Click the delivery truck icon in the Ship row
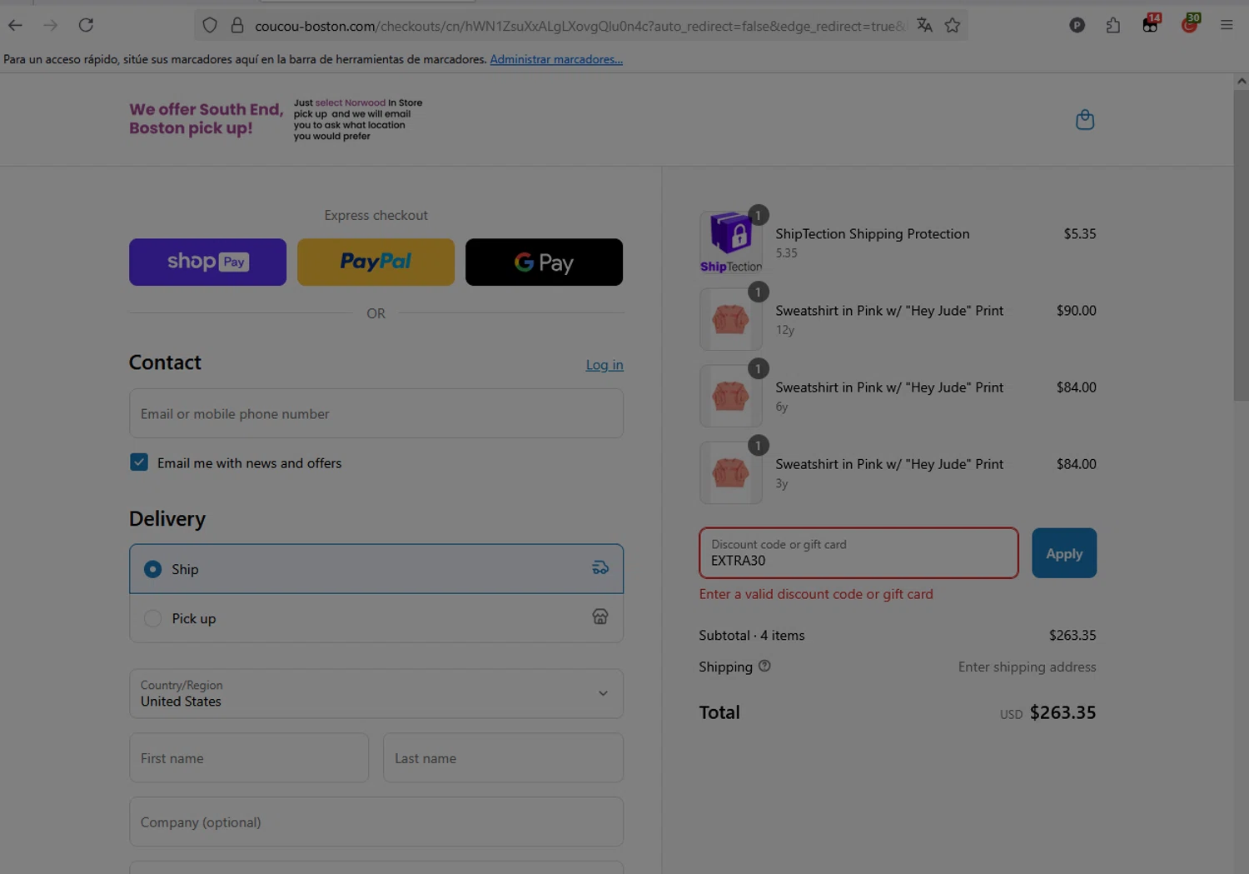1249x874 pixels. [x=600, y=568]
